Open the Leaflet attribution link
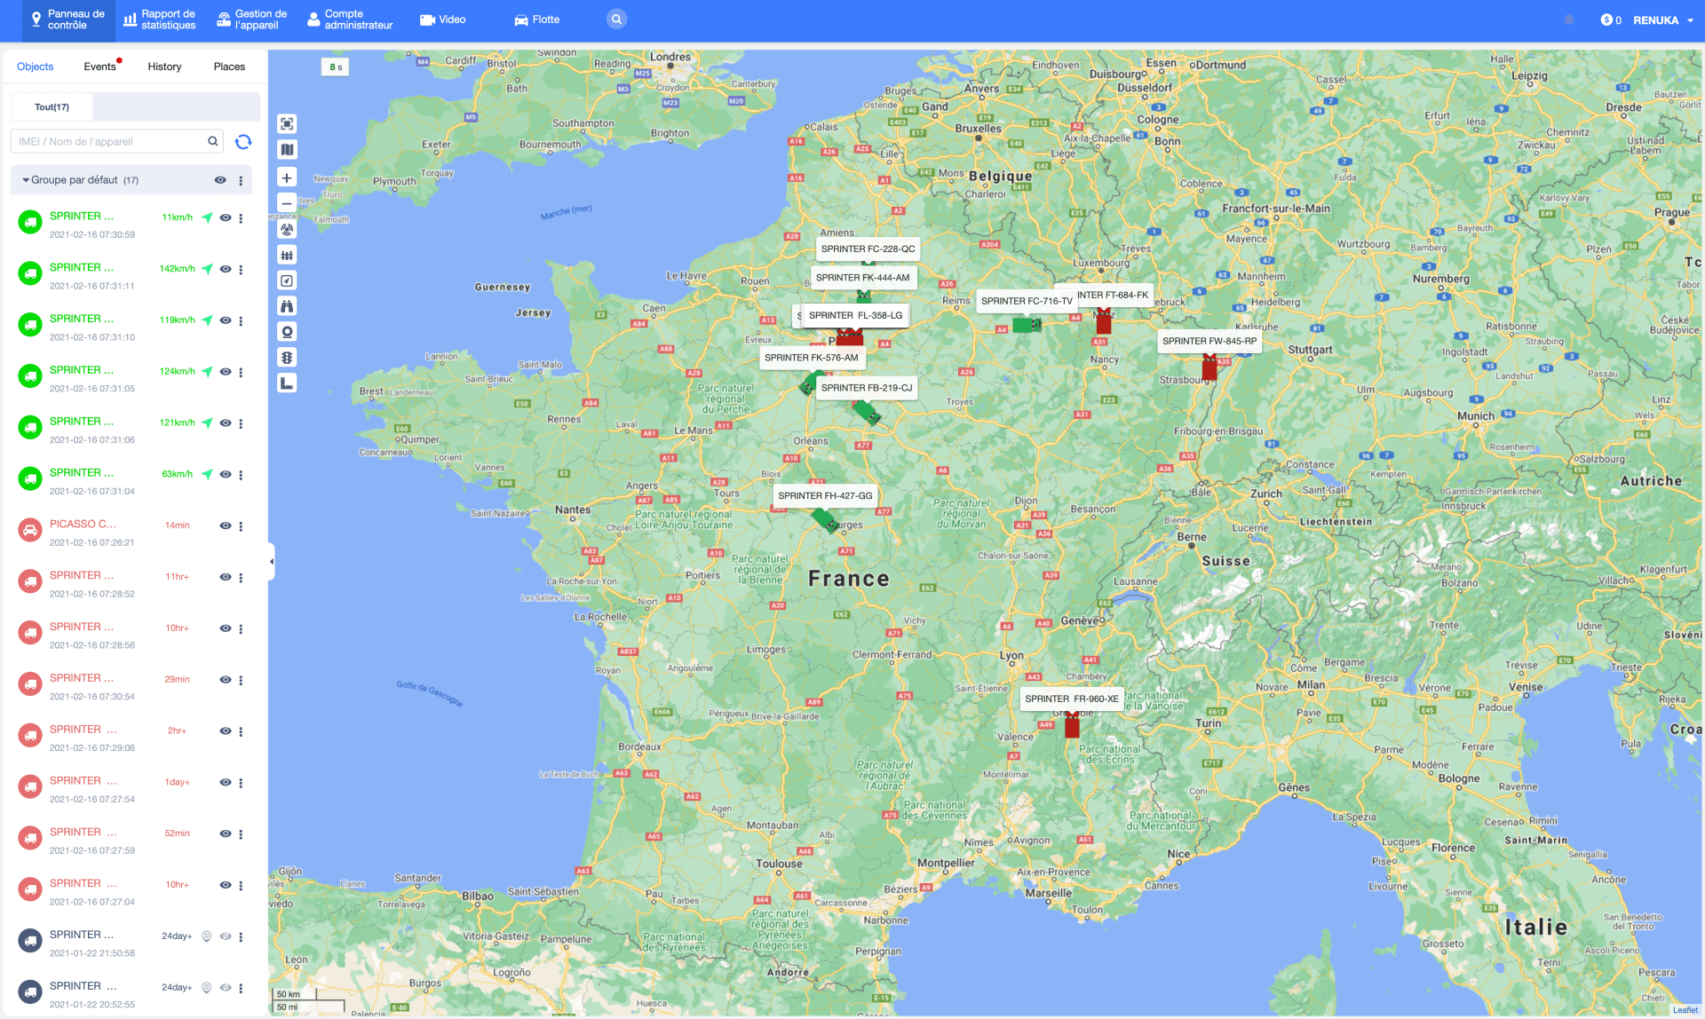The width and height of the screenshot is (1705, 1019). (1685, 1010)
